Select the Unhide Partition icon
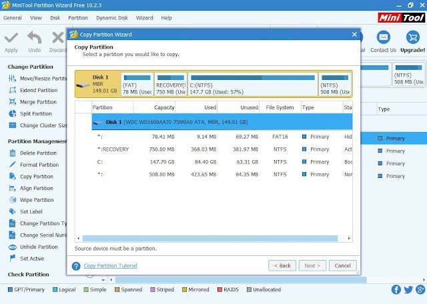Viewport: 427px width, 304px height. coord(12,247)
